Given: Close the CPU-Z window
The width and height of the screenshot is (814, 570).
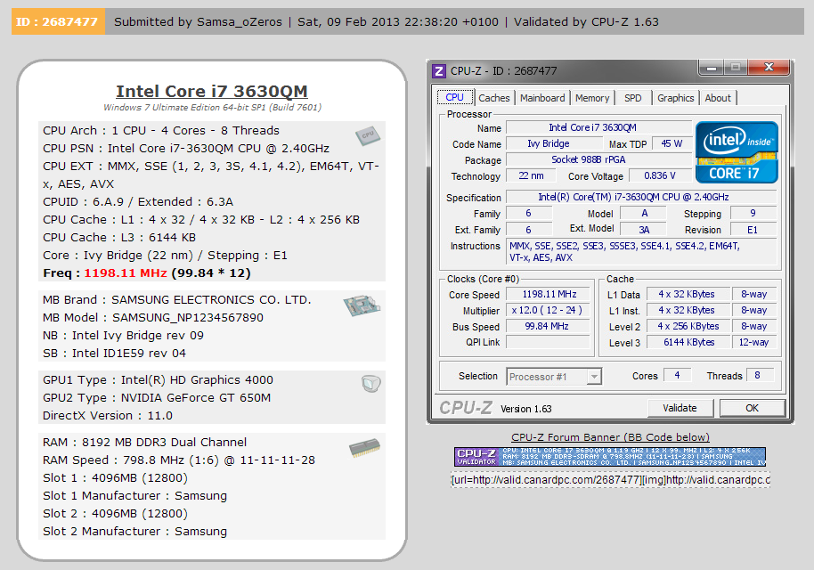Looking at the screenshot, I should click(769, 68).
